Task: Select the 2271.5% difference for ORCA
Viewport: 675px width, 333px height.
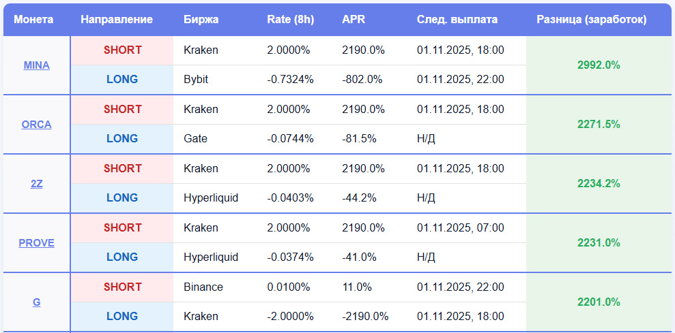Action: coord(599,125)
